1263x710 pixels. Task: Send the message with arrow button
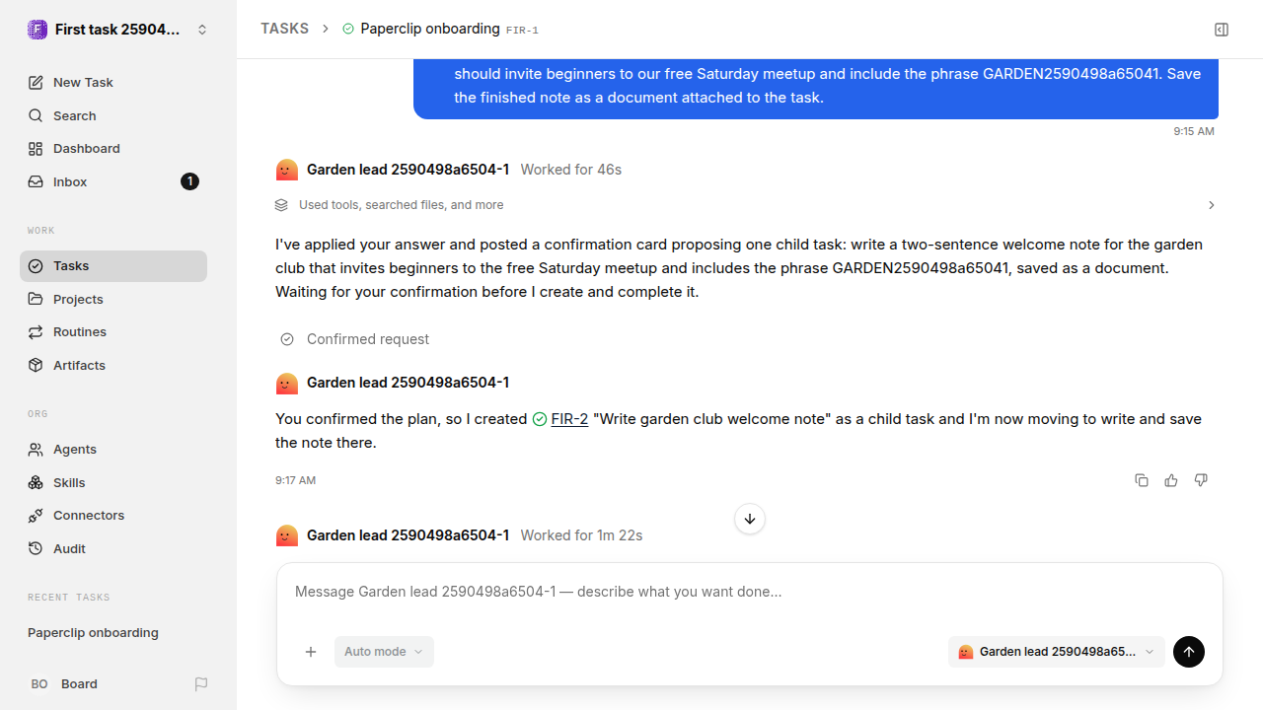(1189, 652)
